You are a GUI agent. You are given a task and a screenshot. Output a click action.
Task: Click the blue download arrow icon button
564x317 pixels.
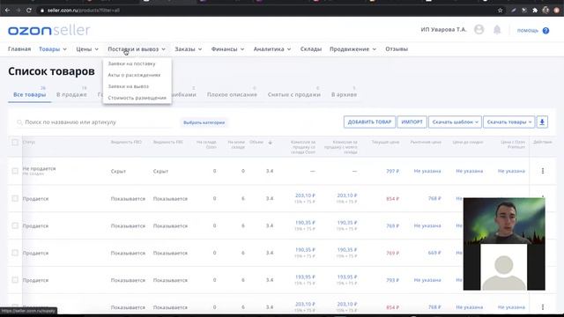(542, 122)
